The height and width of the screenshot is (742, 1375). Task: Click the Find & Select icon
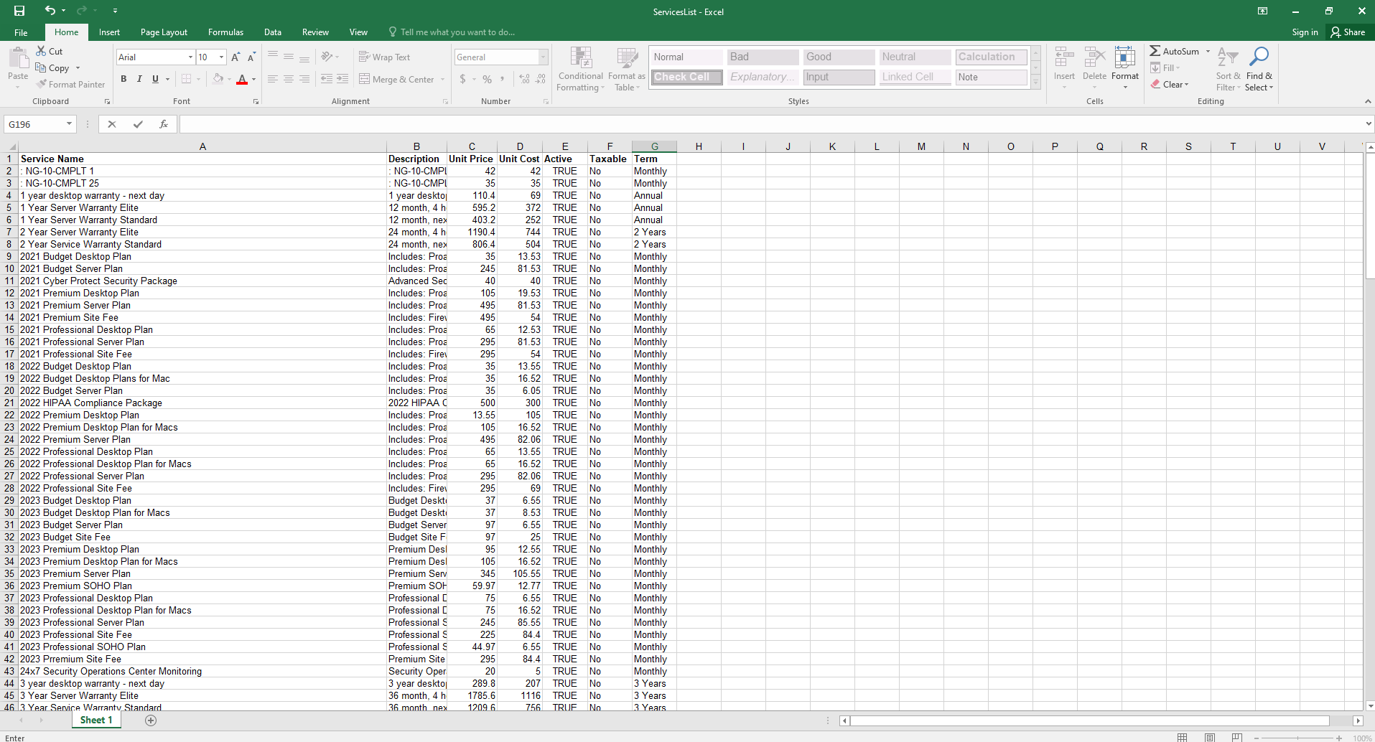point(1259,70)
